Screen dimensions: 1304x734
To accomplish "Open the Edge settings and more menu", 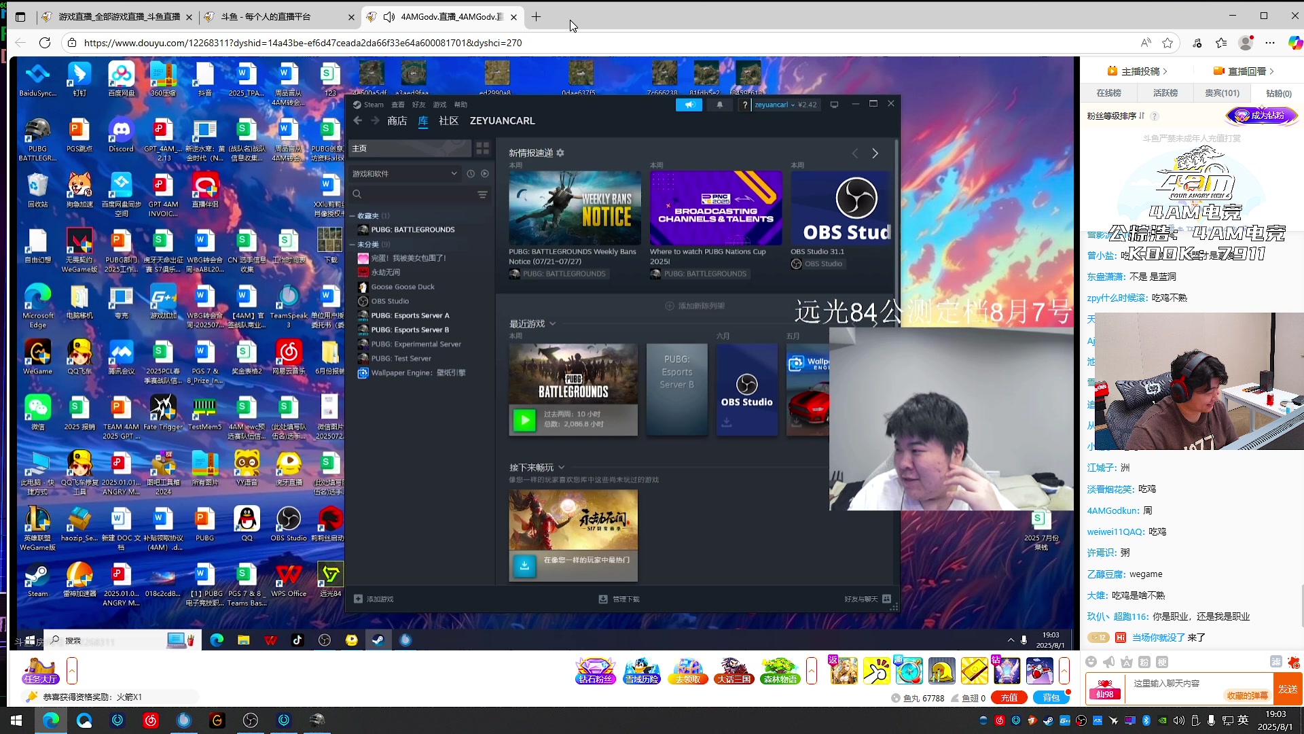I will [1270, 43].
